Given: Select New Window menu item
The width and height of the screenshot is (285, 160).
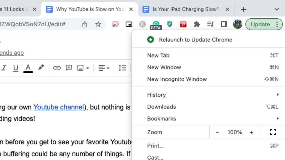Looking at the screenshot, I should (208, 67).
